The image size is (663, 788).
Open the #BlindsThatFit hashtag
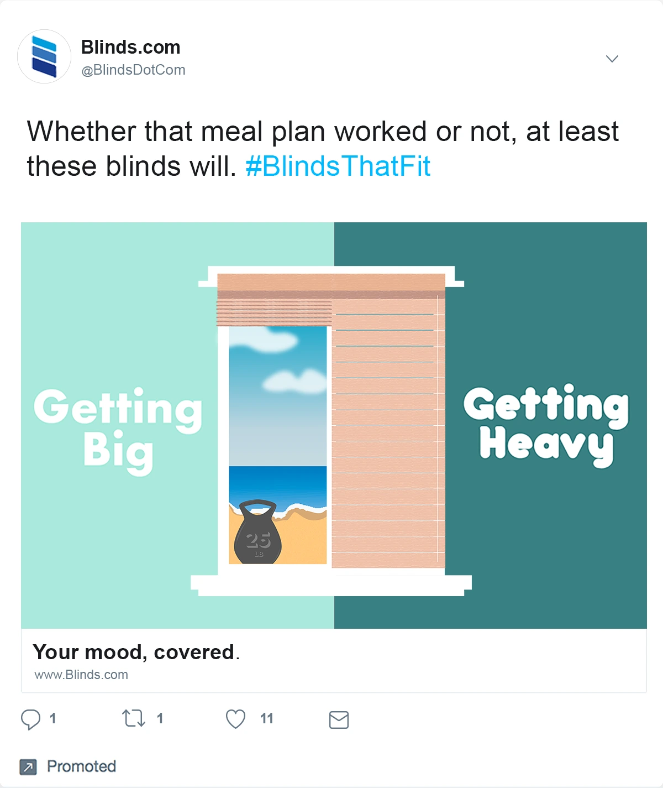tap(338, 166)
